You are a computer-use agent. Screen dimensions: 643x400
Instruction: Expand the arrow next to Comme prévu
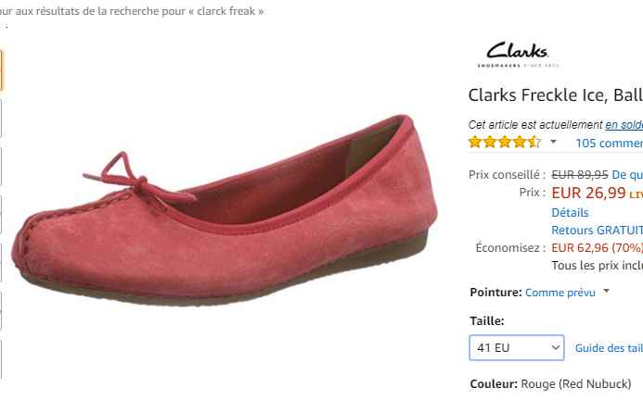[606, 291]
